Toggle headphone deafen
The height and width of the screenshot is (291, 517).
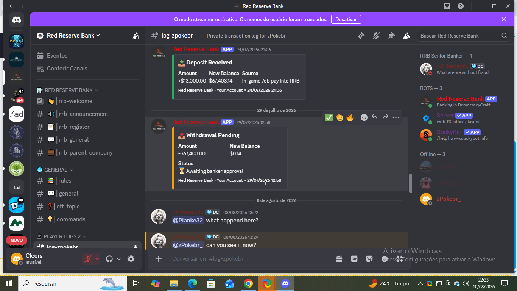pos(109,259)
